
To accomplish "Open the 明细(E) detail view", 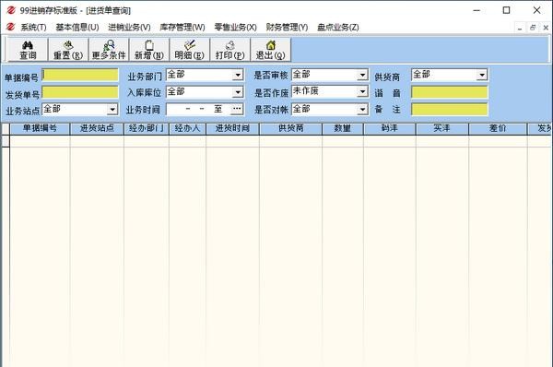I will point(189,50).
